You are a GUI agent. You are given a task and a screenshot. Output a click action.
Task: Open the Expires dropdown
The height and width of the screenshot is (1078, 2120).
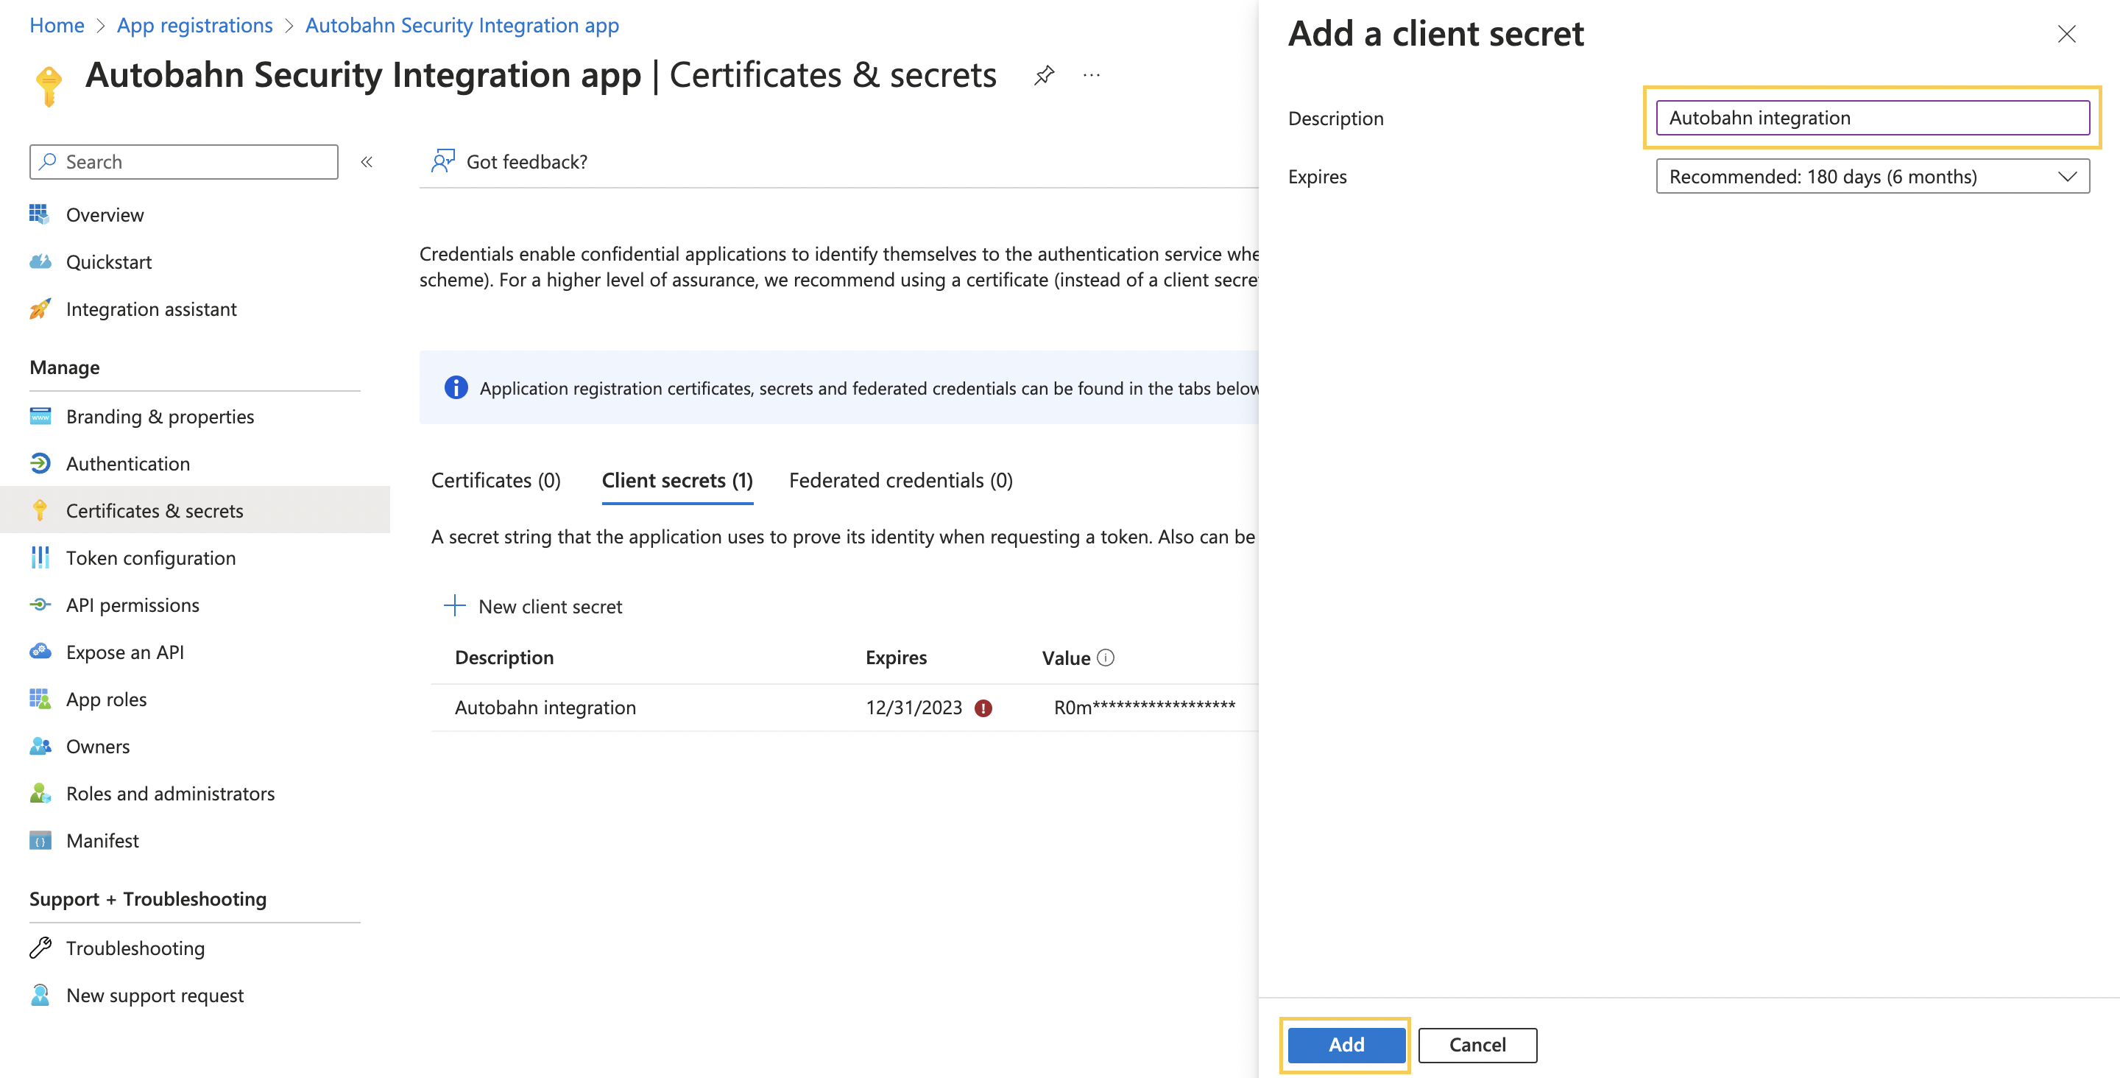tap(1872, 176)
